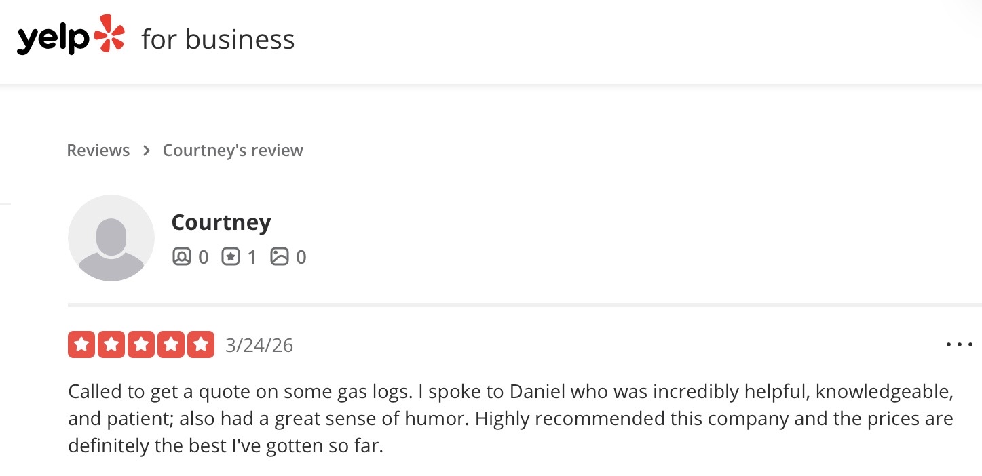
Task: Click the third rating star
Action: 141,345
